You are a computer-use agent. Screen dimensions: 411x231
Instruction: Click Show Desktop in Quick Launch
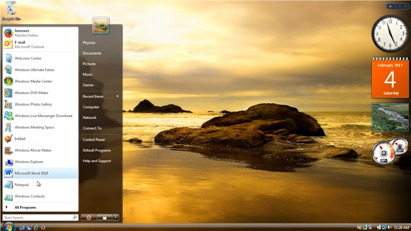(22, 228)
